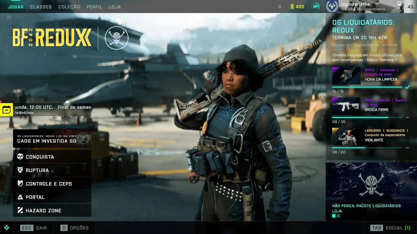This screenshot has width=417, height=234.
Task: Click the Ruptura mode icon
Action: coord(20,170)
